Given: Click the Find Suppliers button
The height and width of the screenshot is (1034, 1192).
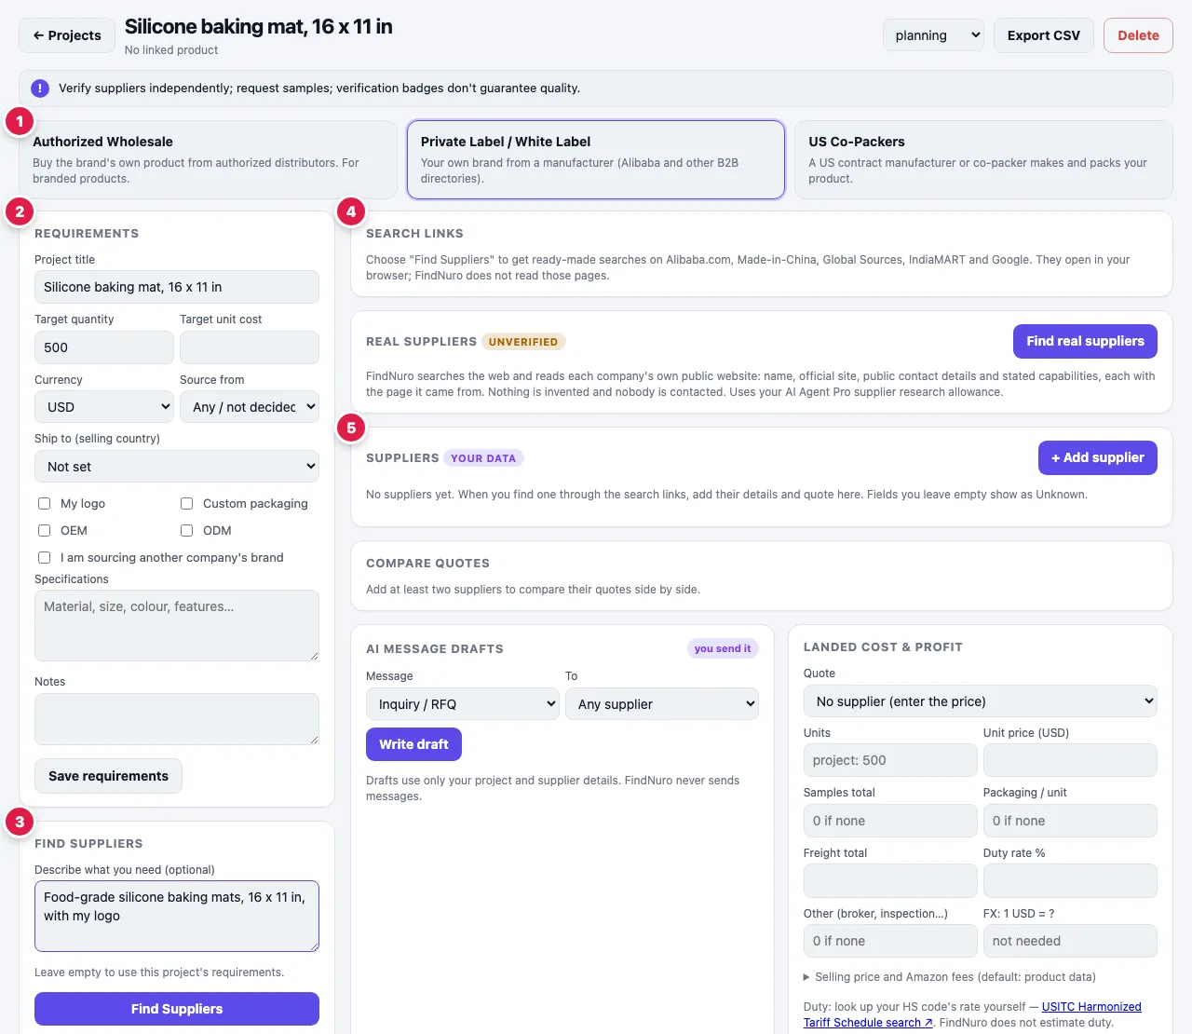Looking at the screenshot, I should 177,1009.
